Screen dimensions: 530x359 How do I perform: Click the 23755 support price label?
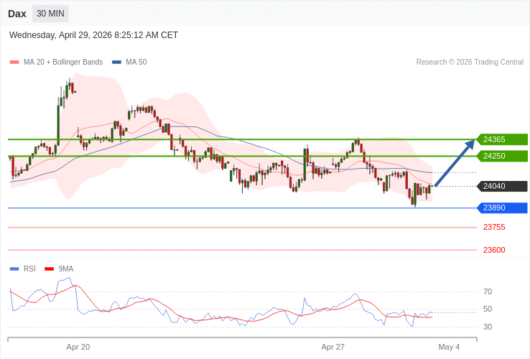click(494, 227)
